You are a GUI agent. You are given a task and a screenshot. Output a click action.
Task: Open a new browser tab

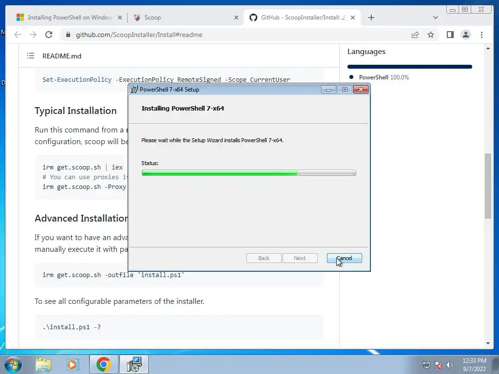pos(371,18)
